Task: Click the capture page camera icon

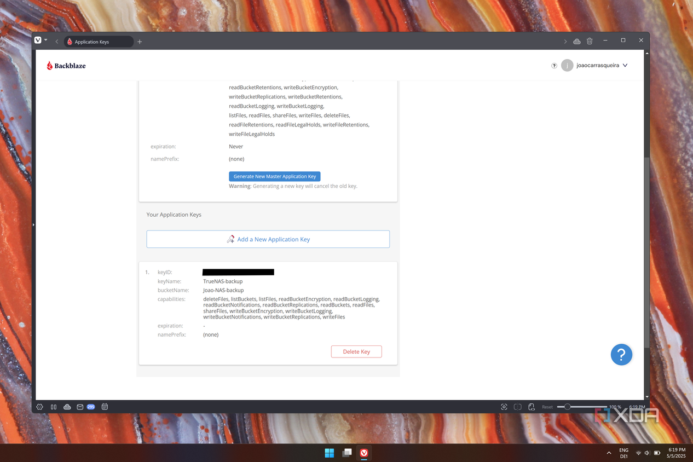Action: (504, 407)
